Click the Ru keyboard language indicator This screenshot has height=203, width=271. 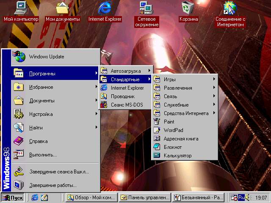pos(241,198)
